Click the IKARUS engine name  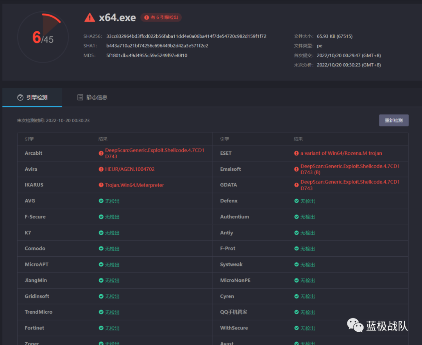point(34,185)
